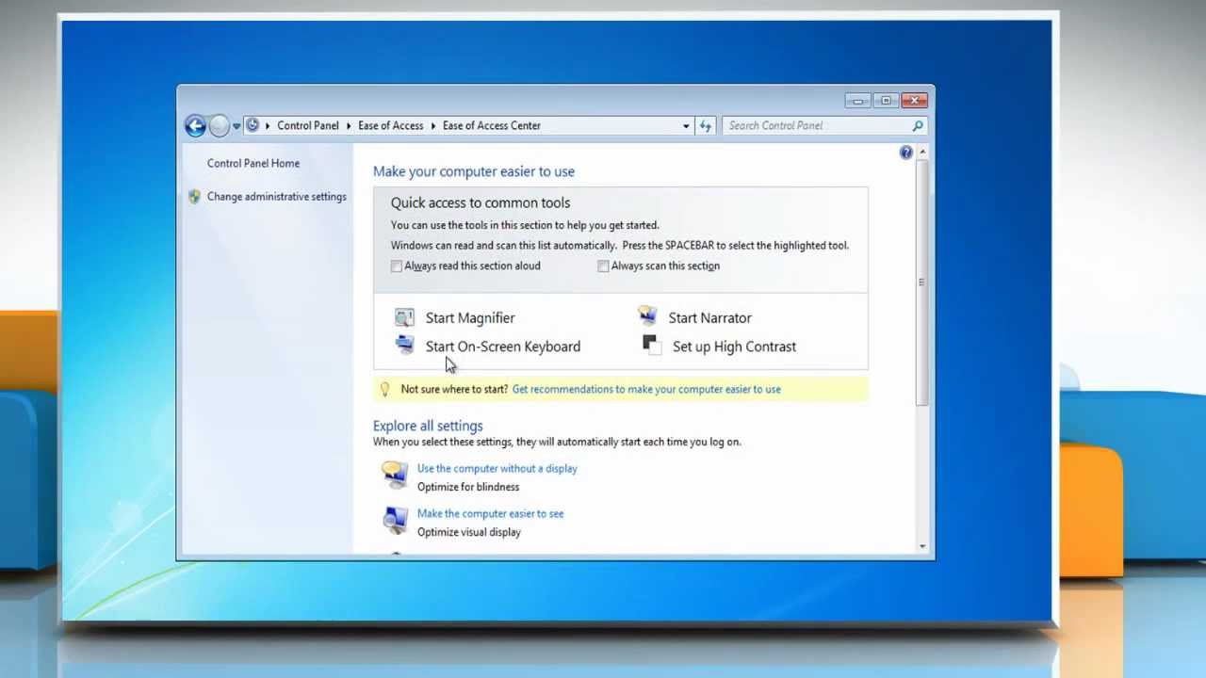
Task: Select Ease of Access breadcrumb item
Action: tap(391, 125)
